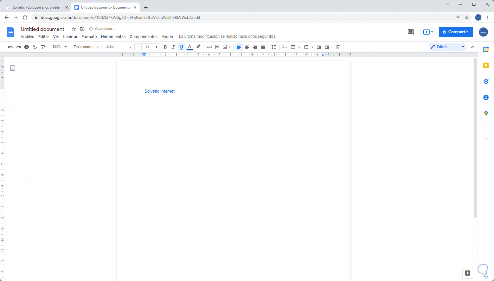Add a comment using the toolbar comment icon

(x=217, y=47)
